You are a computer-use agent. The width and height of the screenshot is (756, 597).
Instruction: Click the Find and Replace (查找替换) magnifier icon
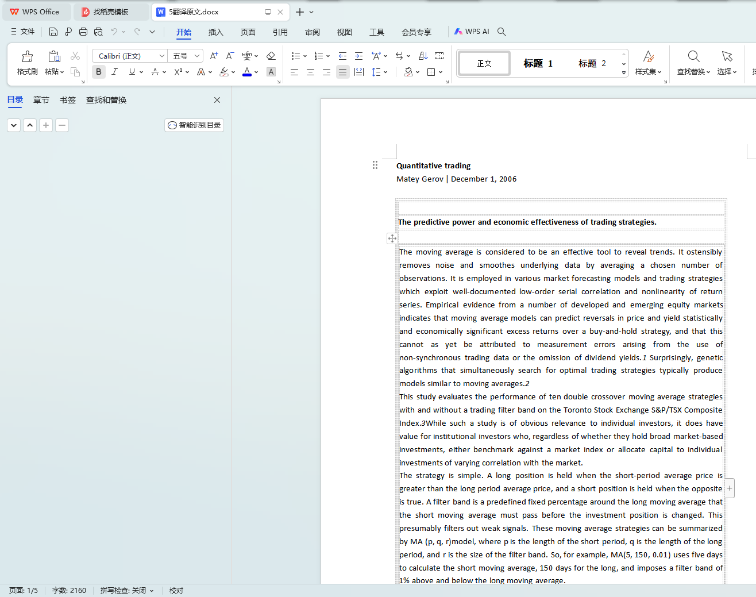pos(693,56)
